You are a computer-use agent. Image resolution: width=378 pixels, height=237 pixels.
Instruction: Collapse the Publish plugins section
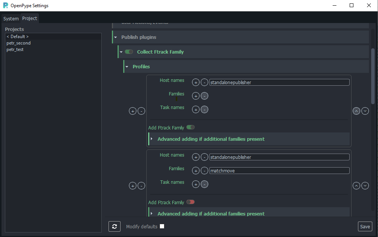click(116, 37)
